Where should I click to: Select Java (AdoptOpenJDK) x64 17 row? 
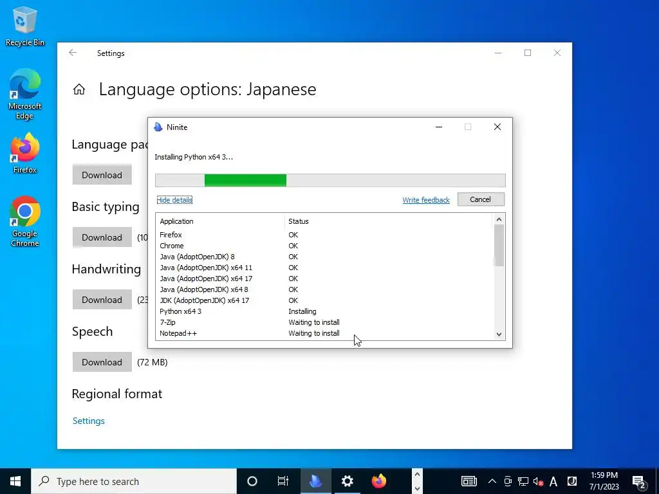[x=324, y=279]
